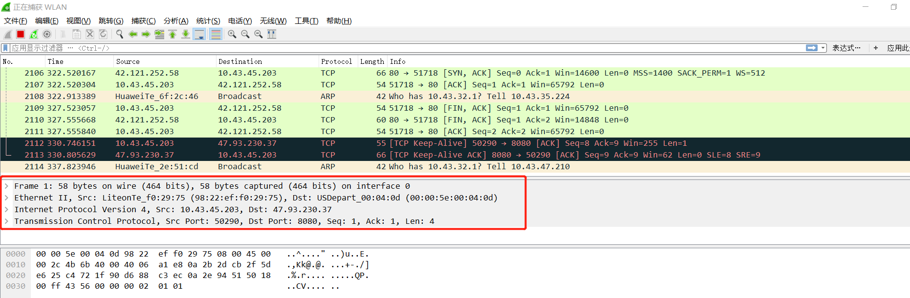Open the 跳转(G) menu
The width and height of the screenshot is (910, 298).
[111, 20]
